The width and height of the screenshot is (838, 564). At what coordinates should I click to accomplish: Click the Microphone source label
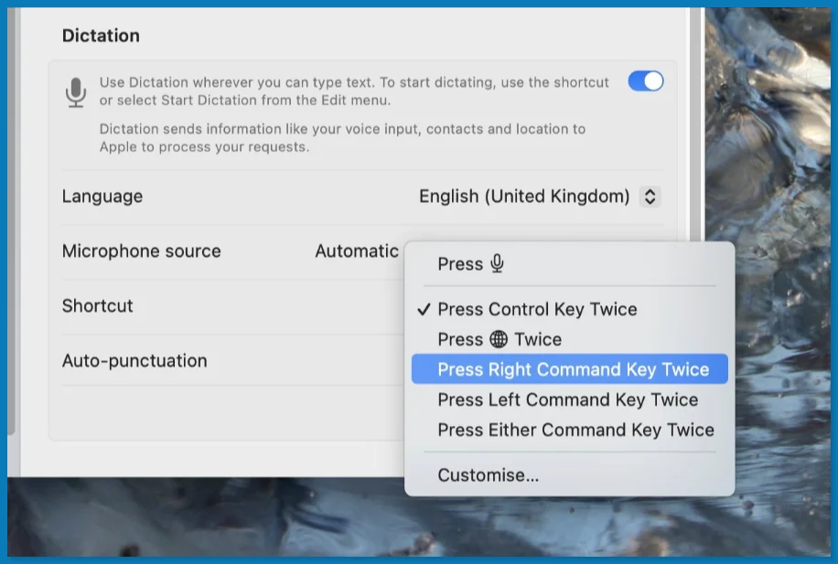point(141,250)
